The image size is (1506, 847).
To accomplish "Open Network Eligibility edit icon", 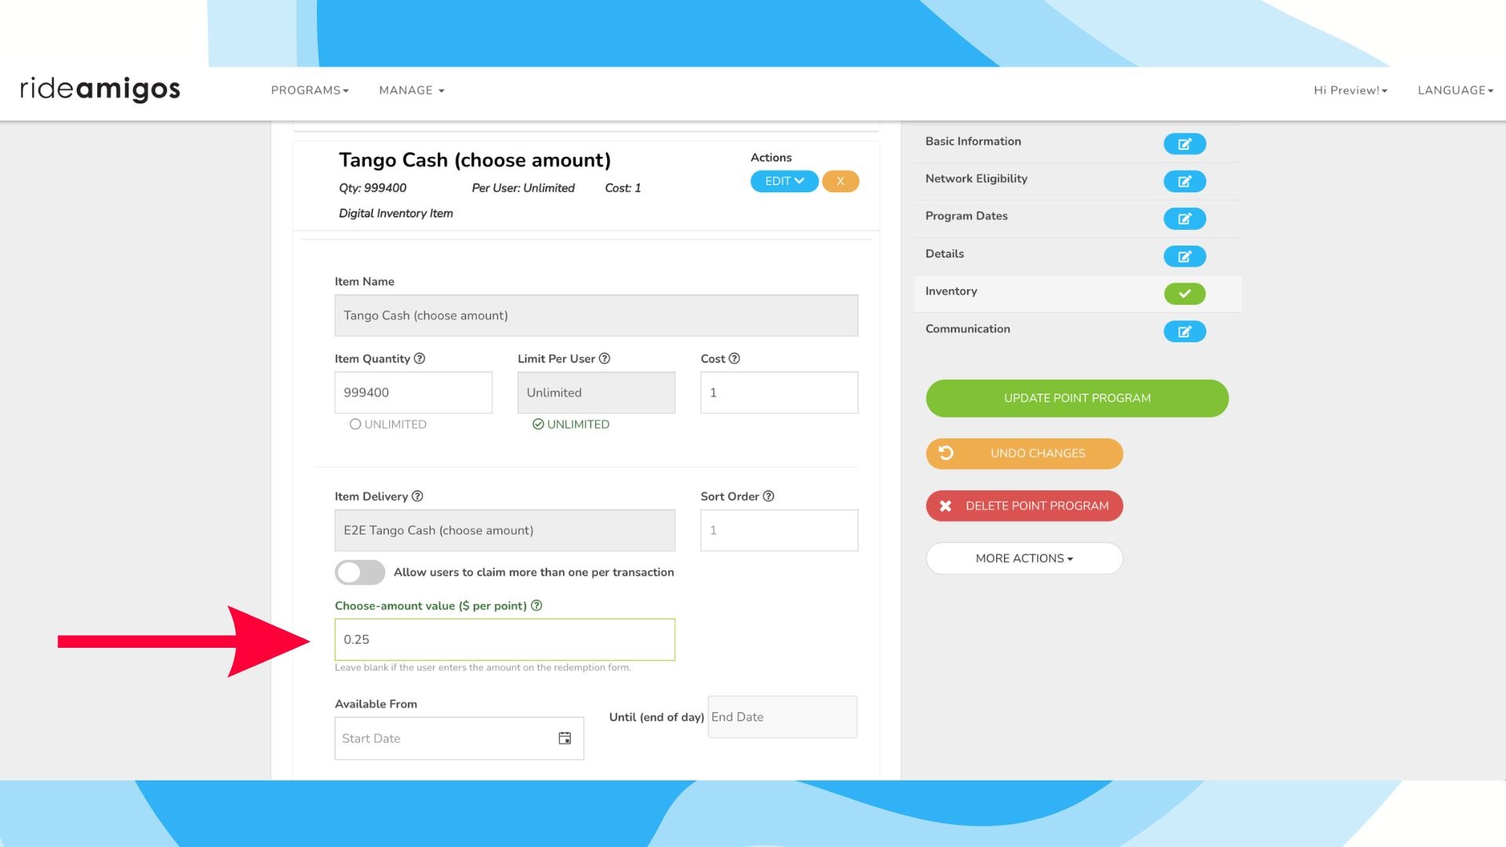I will [x=1184, y=181].
